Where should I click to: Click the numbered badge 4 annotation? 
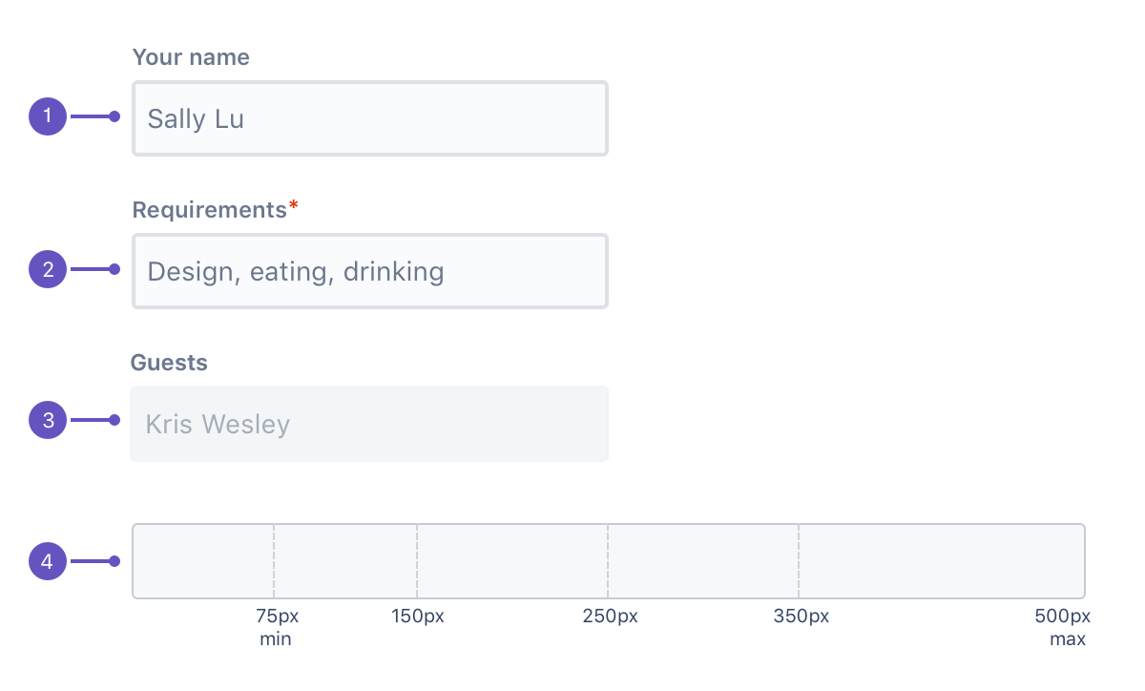[48, 561]
